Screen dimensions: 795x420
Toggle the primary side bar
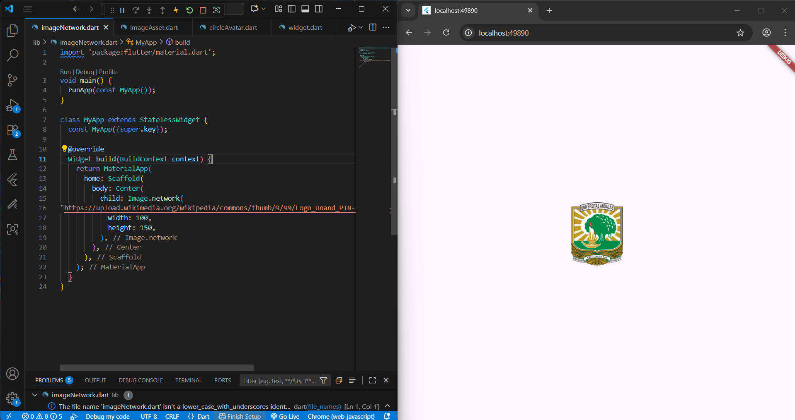[x=292, y=9]
